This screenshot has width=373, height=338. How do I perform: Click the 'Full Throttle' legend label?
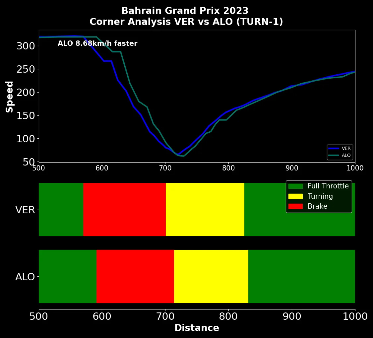point(328,186)
